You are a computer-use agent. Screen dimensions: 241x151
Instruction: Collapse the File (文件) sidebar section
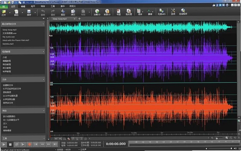pos(44,79)
